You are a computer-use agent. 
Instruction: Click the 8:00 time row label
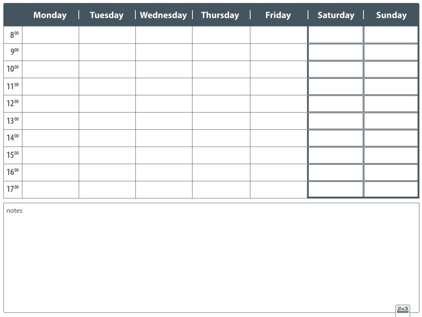15,35
